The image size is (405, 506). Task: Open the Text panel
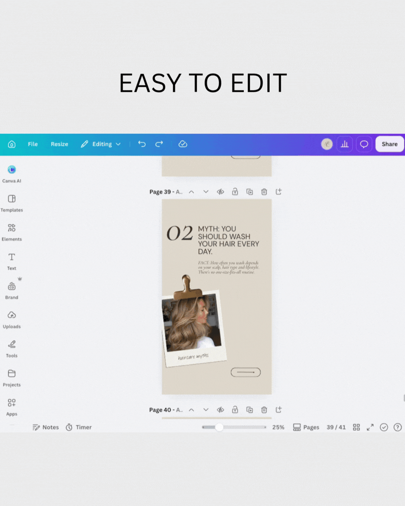[12, 261]
